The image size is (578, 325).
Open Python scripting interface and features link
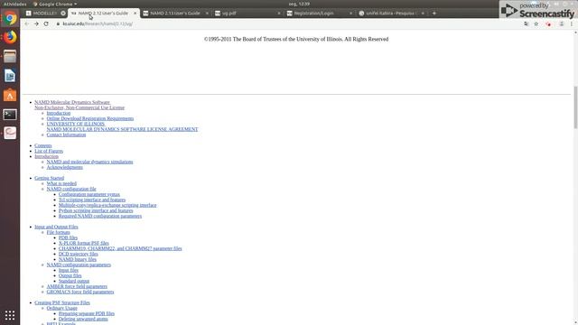tap(96, 210)
